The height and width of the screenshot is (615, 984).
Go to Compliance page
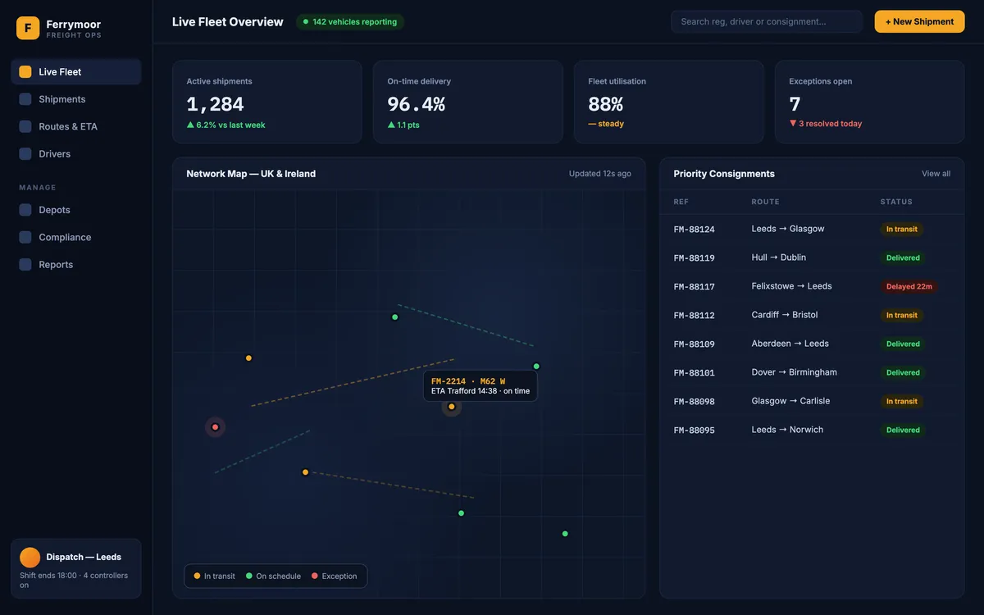[x=76, y=237]
